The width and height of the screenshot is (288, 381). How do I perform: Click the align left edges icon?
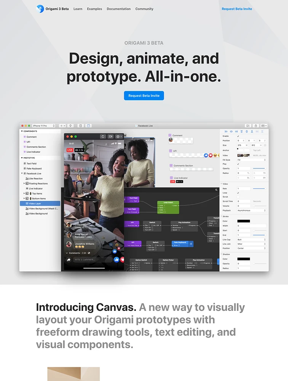[226, 131]
